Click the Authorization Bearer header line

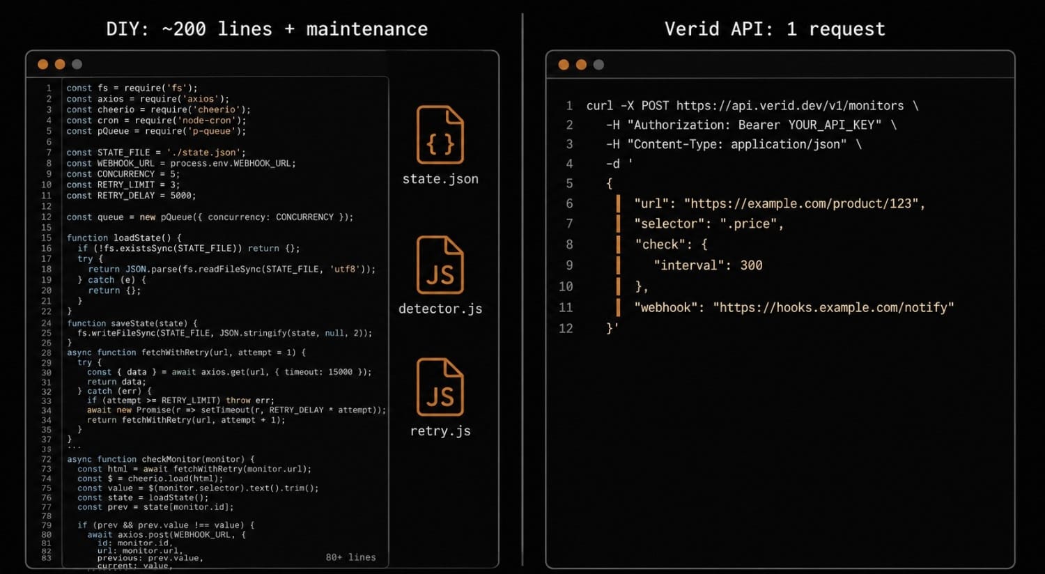(x=751, y=125)
